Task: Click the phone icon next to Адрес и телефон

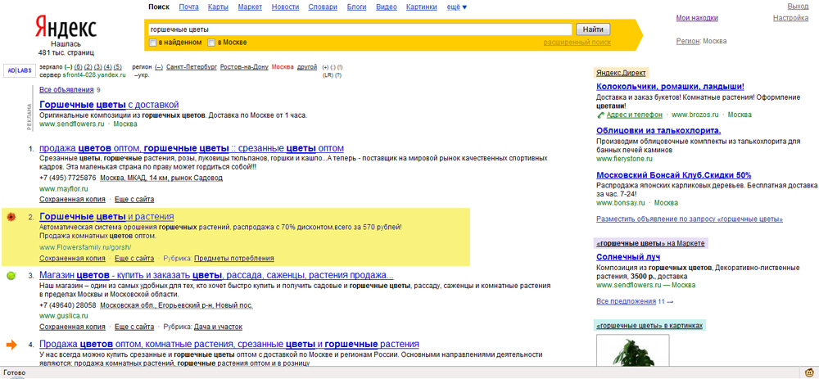Action: point(600,115)
